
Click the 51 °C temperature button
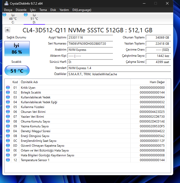pos(17,70)
